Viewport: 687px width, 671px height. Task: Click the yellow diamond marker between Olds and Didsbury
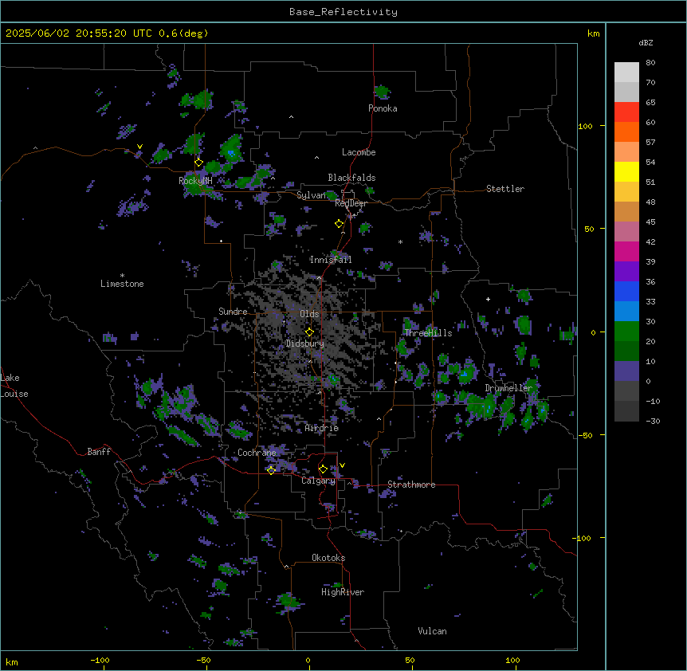coord(309,332)
